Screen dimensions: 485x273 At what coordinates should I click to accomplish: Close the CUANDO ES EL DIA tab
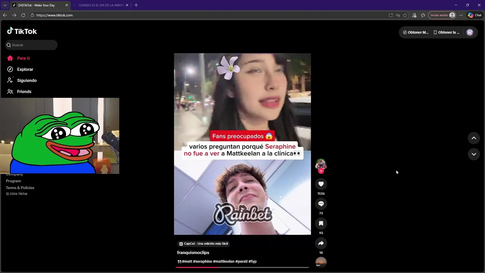pyautogui.click(x=127, y=5)
